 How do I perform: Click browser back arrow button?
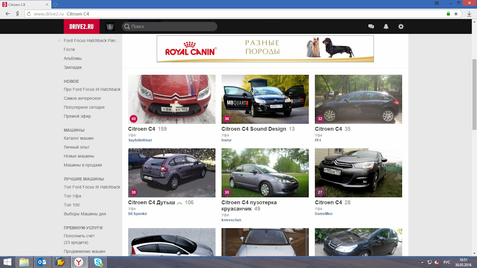click(7, 14)
